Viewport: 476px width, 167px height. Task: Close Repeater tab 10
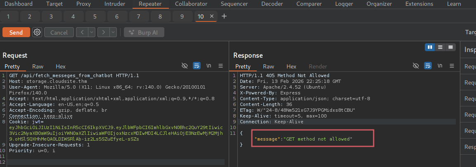click(x=212, y=16)
